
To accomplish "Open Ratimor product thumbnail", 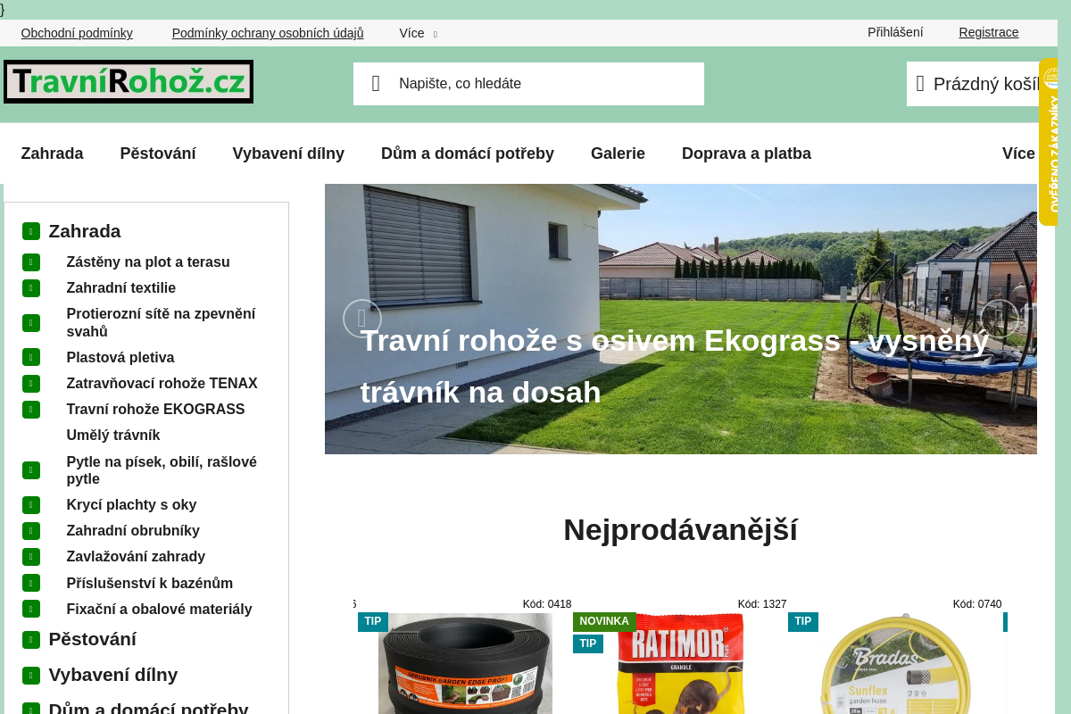I will pyautogui.click(x=680, y=663).
